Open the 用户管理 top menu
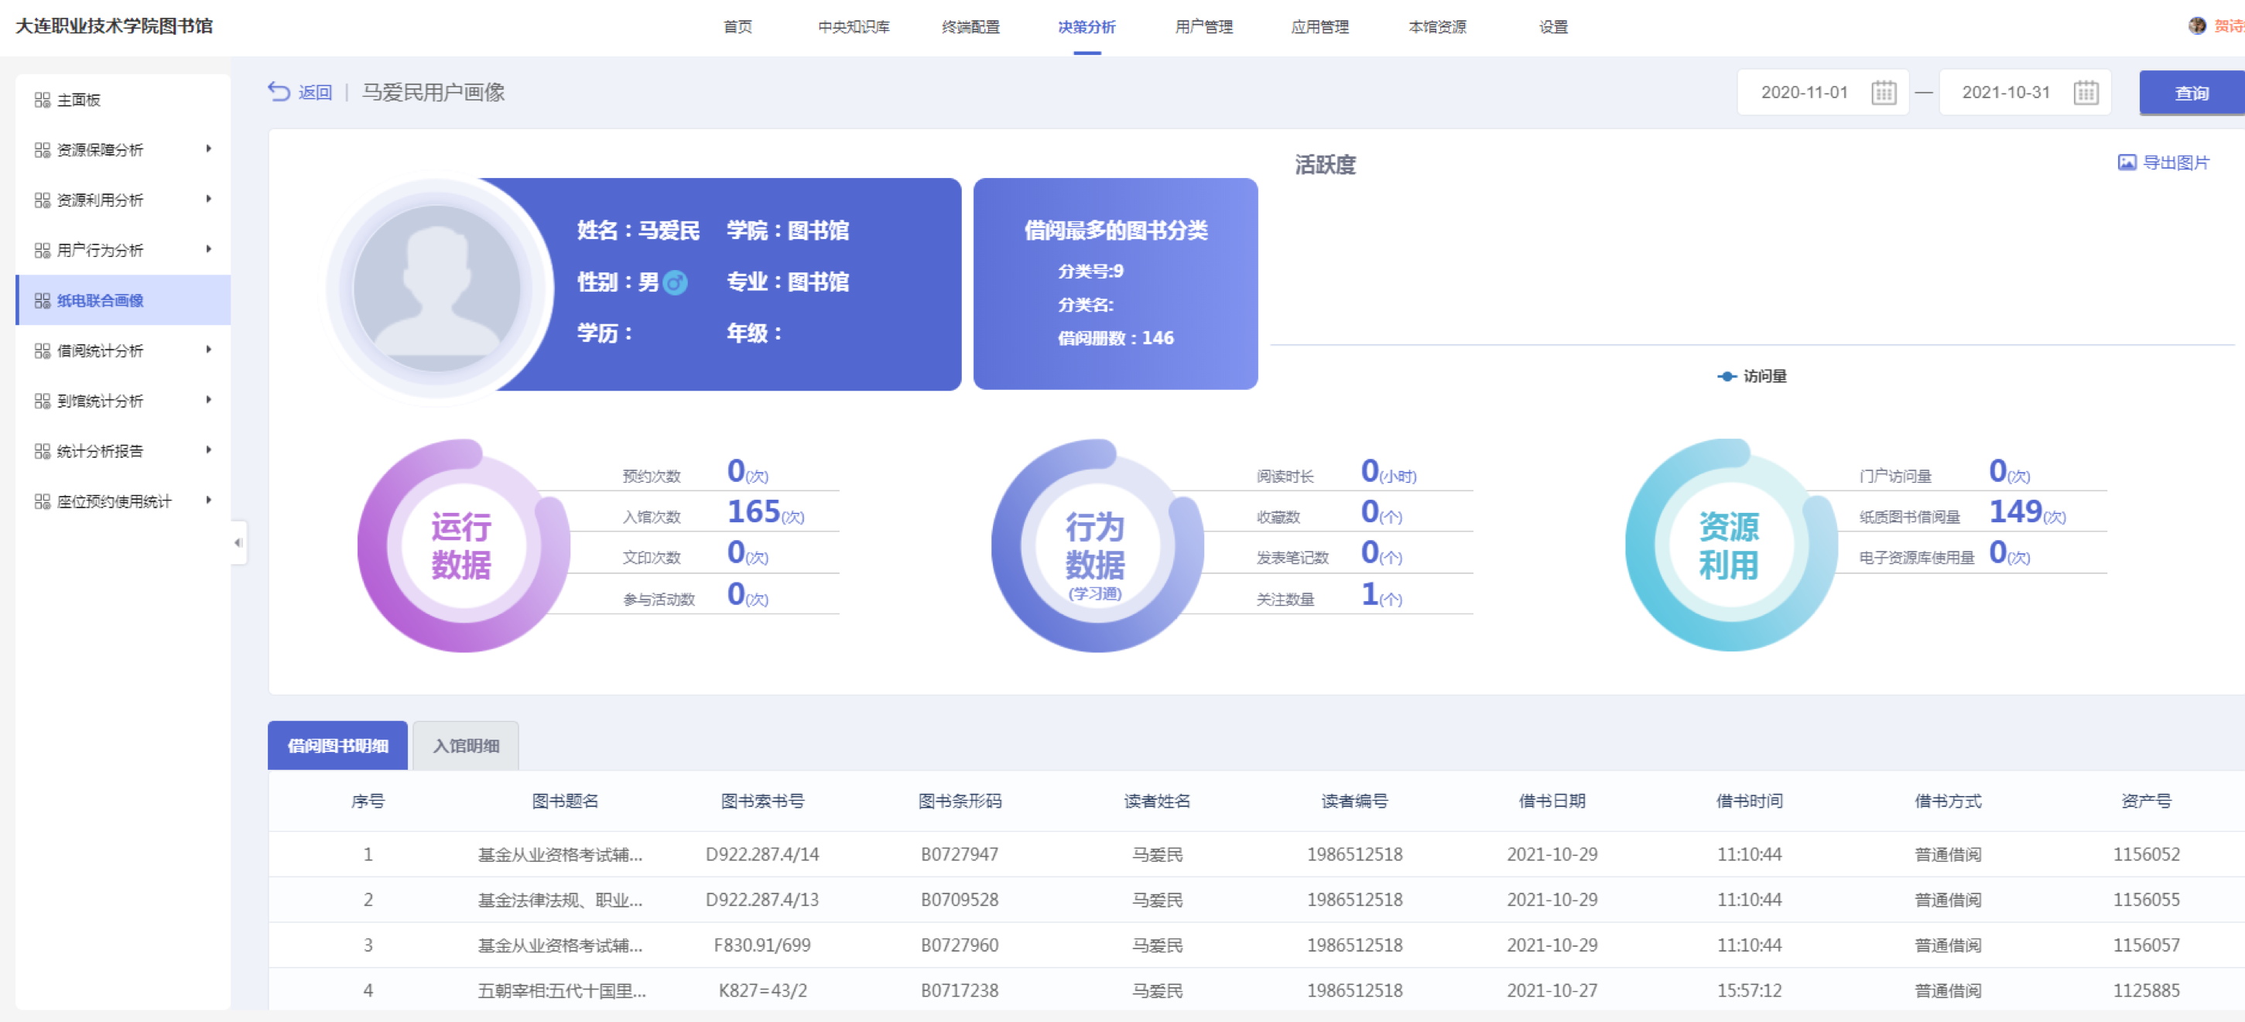Viewport: 2245px width, 1022px height. click(1203, 27)
